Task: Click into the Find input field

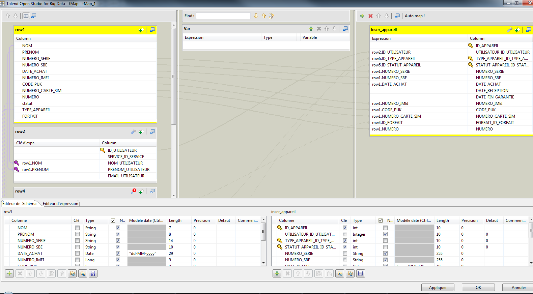Action: tap(223, 16)
